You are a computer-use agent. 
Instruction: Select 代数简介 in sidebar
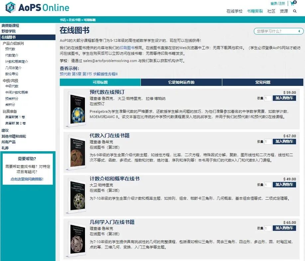12,55
